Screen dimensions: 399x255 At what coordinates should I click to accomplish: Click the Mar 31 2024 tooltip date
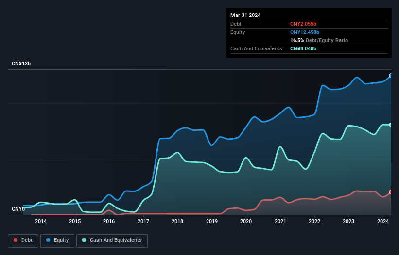pyautogui.click(x=245, y=15)
